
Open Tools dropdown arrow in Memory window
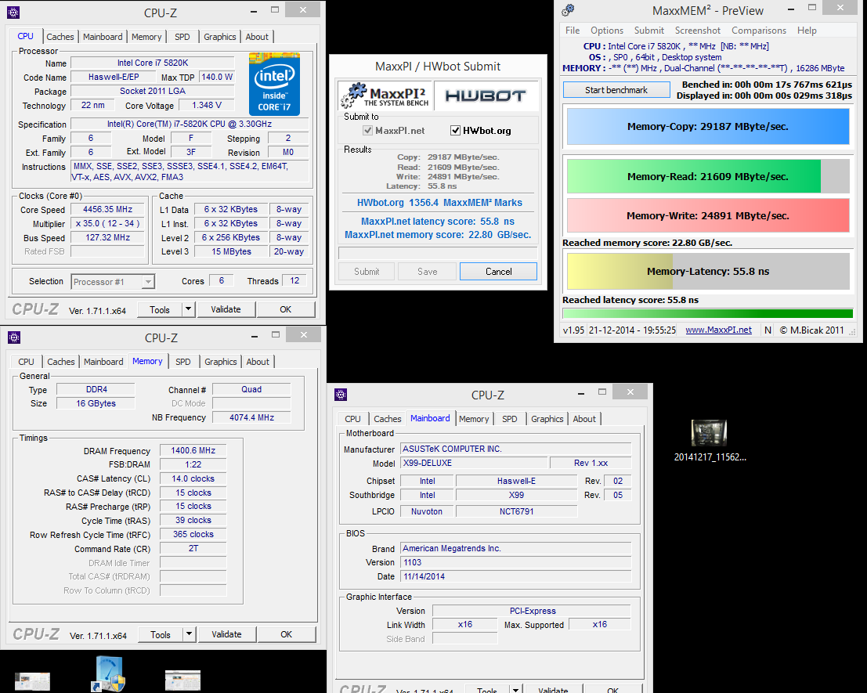pos(189,634)
